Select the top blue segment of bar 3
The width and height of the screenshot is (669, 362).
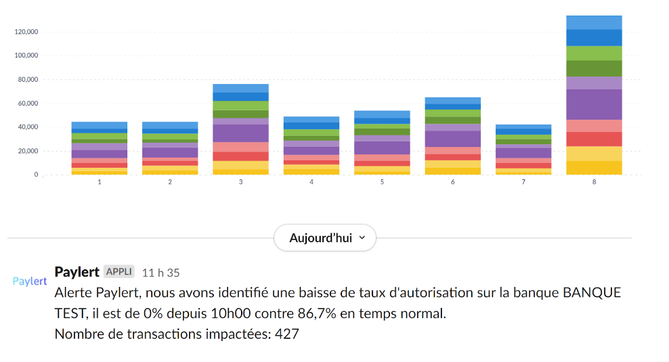tap(240, 88)
